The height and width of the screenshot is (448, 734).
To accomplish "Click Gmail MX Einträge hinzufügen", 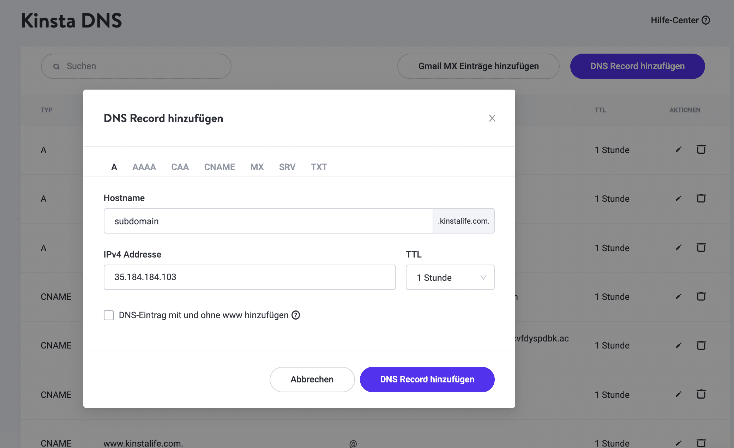I will coord(478,66).
